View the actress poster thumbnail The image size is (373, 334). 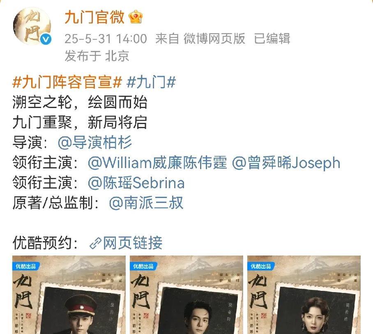[x=304, y=295]
